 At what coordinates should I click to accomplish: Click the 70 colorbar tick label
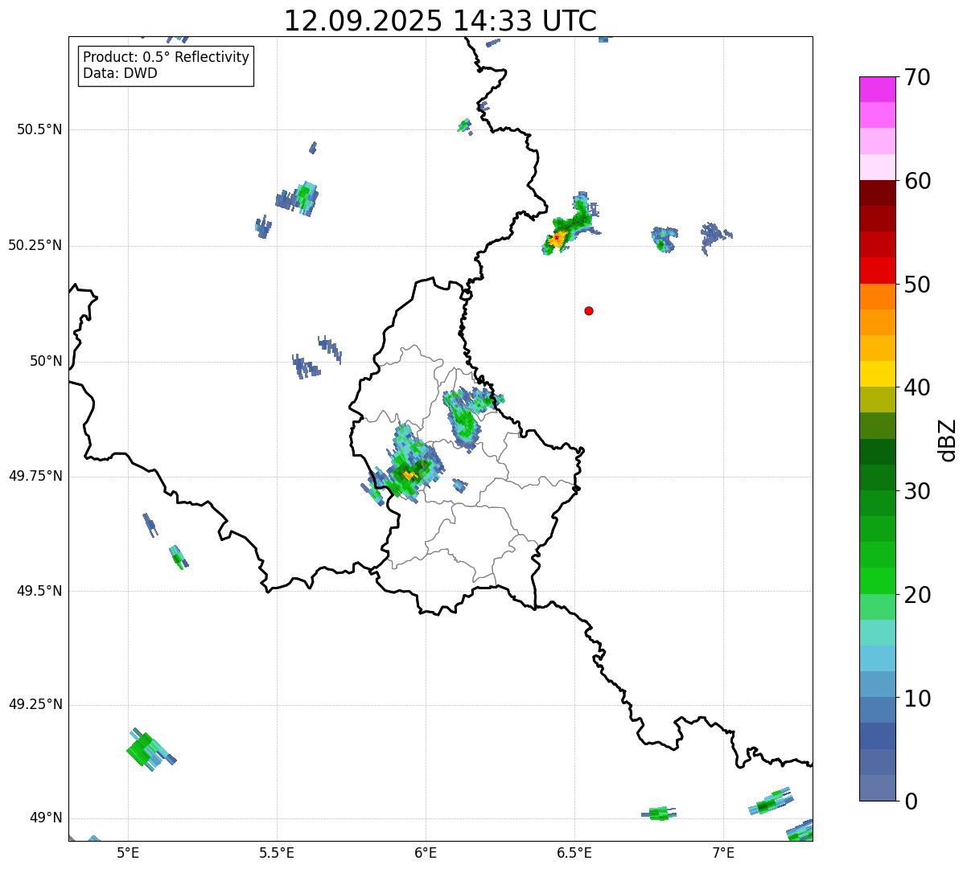917,78
